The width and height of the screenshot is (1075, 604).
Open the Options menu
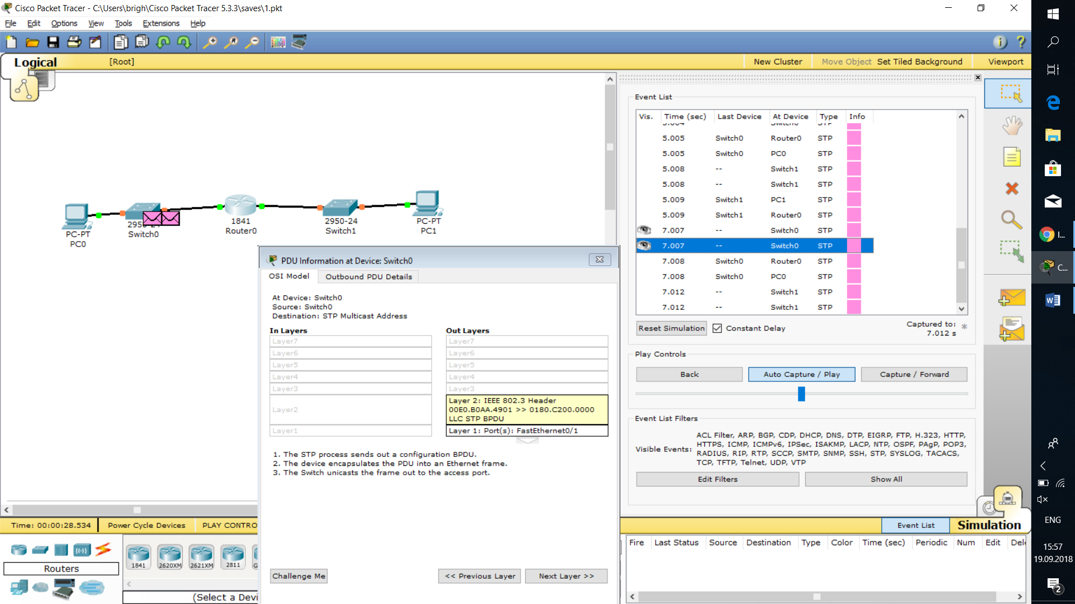[64, 23]
